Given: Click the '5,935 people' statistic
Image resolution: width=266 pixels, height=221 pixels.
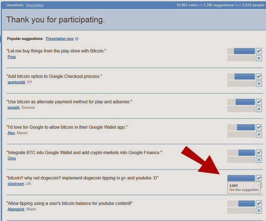Looking at the screenshot, I should (253, 5).
